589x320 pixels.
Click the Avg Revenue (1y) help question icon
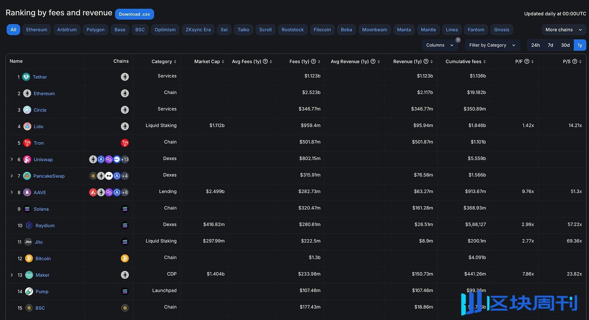[373, 61]
